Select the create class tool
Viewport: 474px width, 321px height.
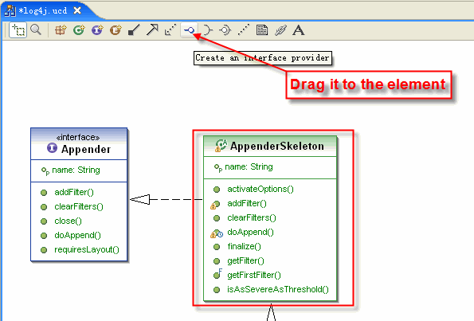79,30
